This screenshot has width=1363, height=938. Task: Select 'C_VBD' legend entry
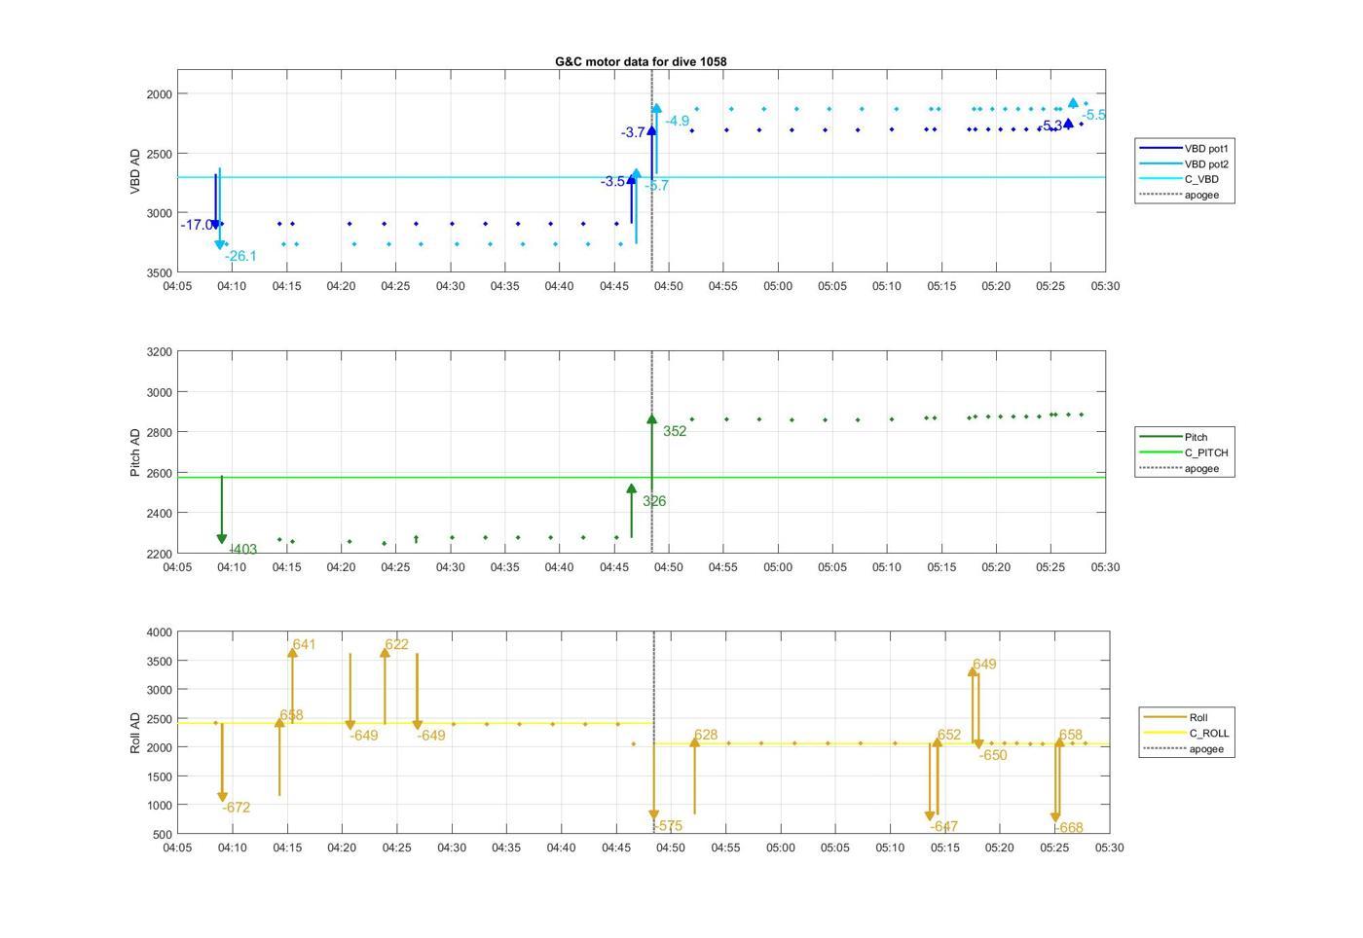(x=1179, y=179)
